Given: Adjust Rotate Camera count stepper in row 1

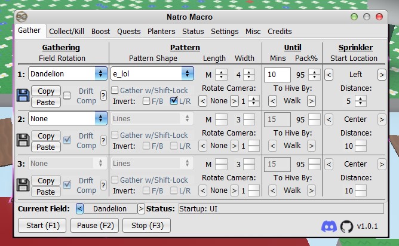Looking at the screenshot, I should [x=253, y=101].
